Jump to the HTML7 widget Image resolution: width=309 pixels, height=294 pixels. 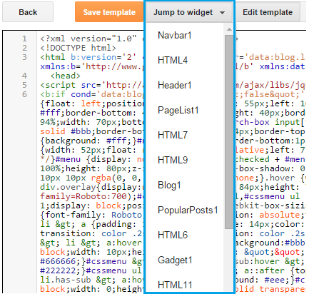point(173,135)
